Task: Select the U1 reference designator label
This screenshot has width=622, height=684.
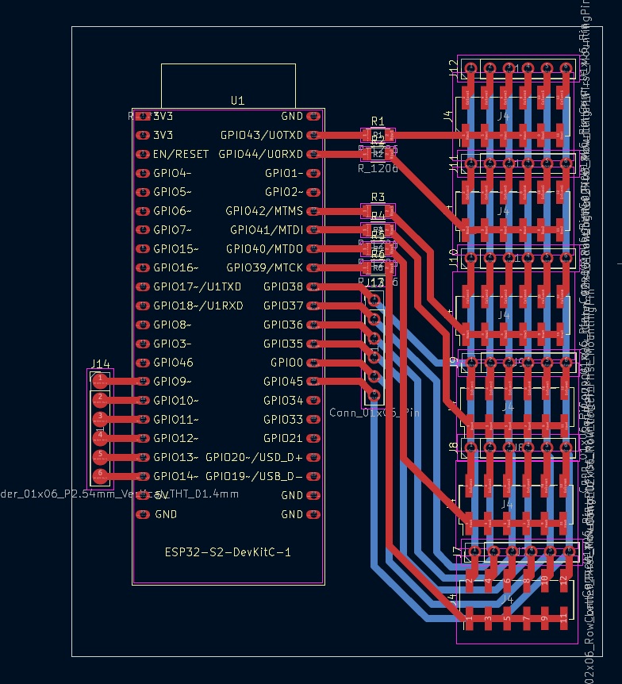Action: pyautogui.click(x=237, y=101)
